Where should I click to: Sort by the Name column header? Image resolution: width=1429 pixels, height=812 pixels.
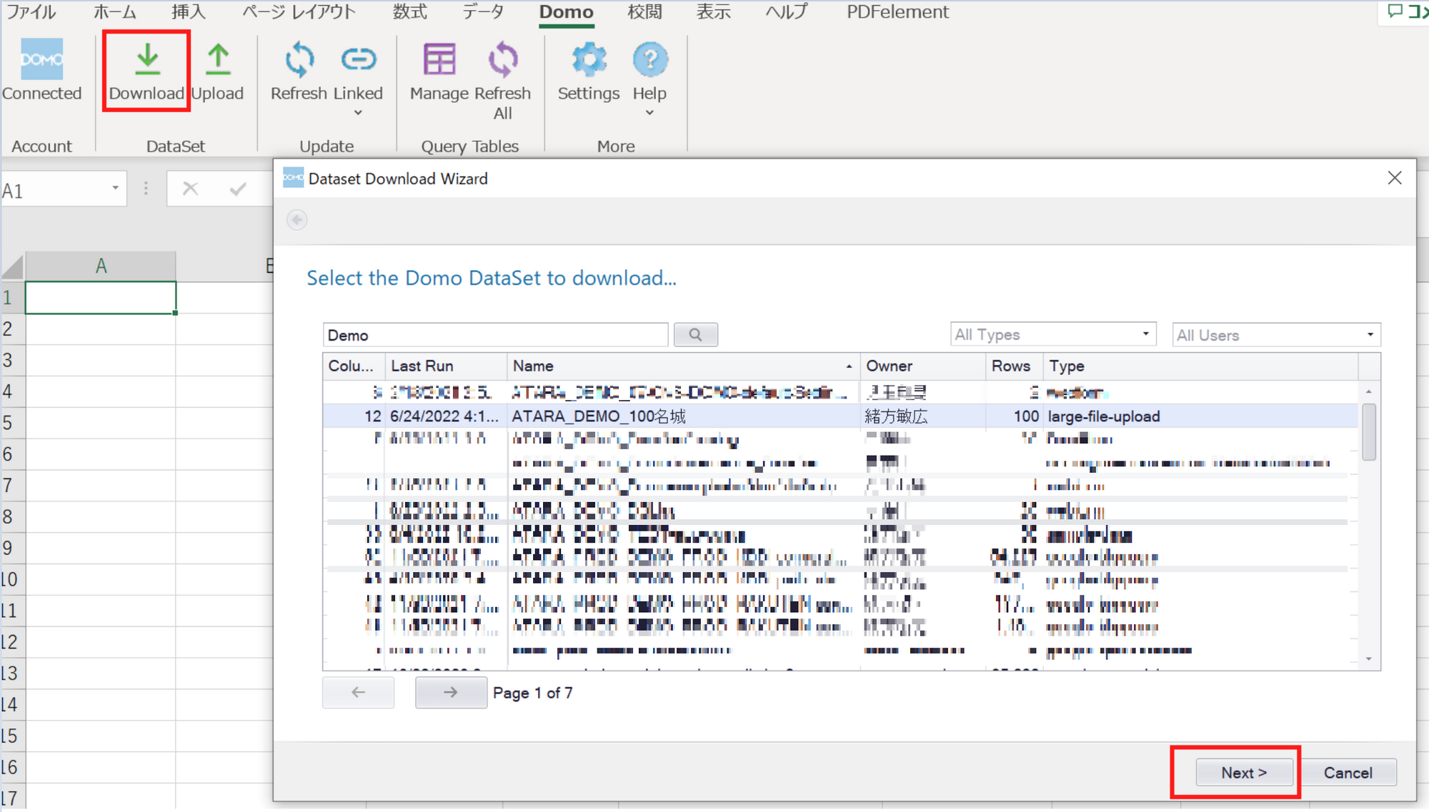pos(683,366)
